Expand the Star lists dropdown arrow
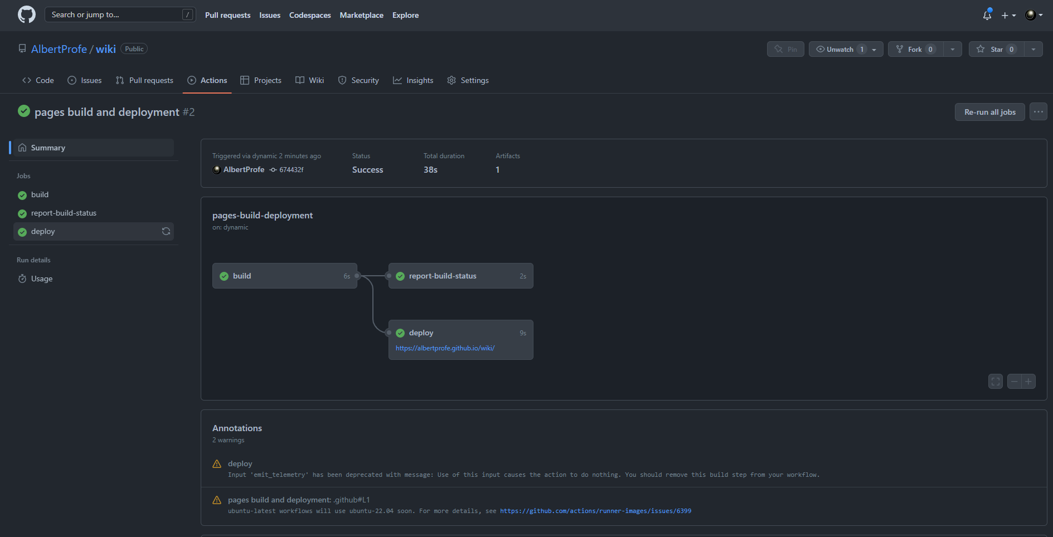1053x537 pixels. point(1033,49)
